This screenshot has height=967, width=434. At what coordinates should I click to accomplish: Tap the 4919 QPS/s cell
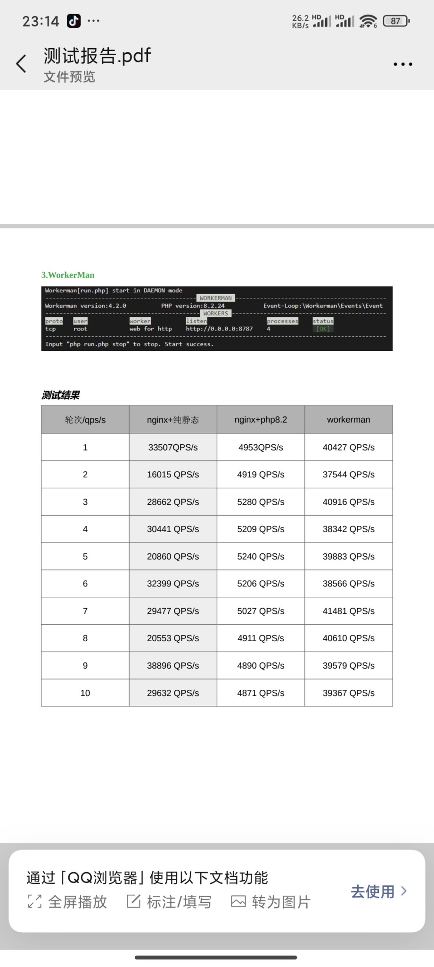(x=261, y=475)
